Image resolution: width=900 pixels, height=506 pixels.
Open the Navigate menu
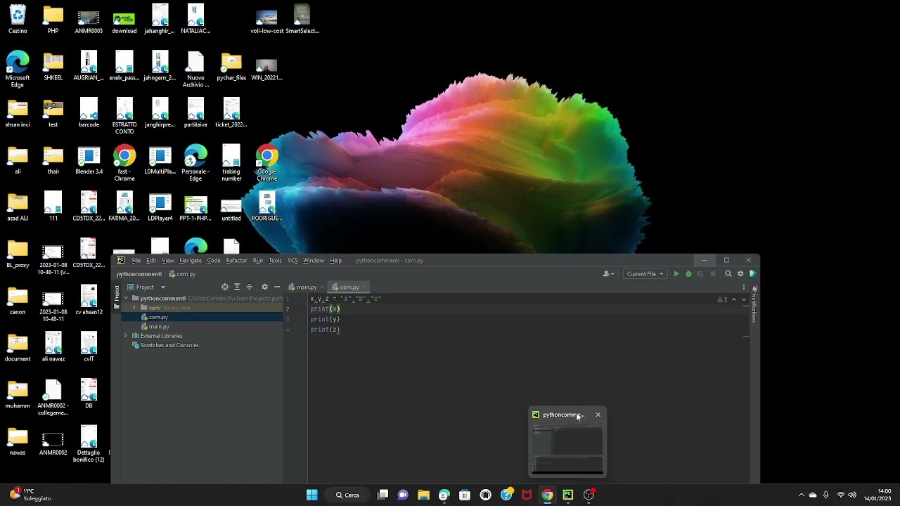(191, 261)
